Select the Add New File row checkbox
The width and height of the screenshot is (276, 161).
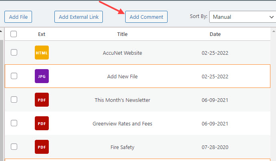click(x=14, y=76)
